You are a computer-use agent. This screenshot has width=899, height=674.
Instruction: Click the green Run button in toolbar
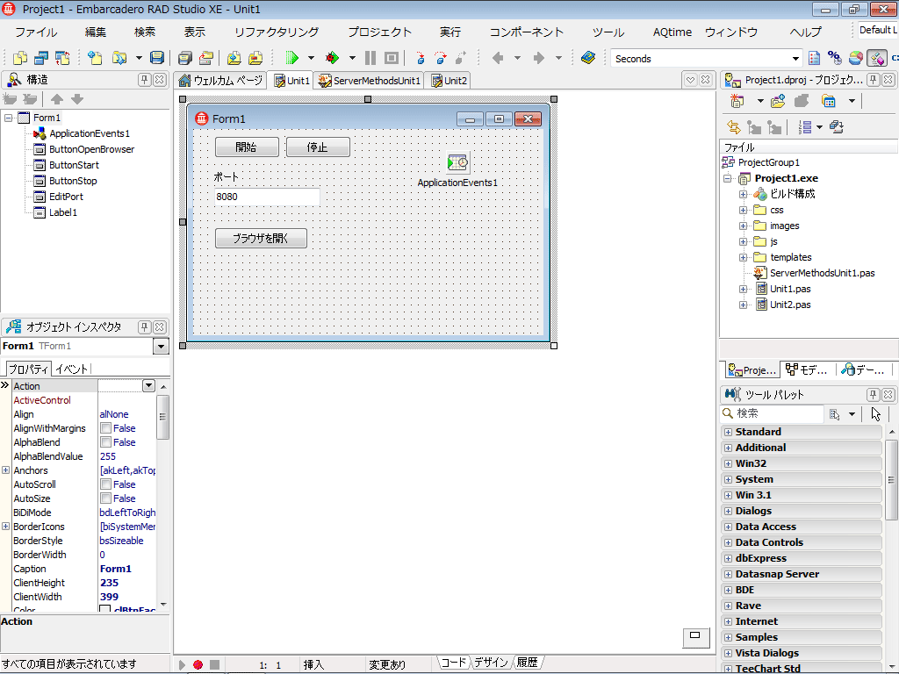(291, 58)
